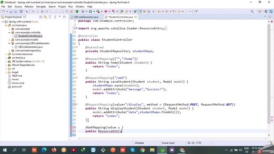Close the StudentController.java editor tab
274x154 pixels.
[x=136, y=17]
